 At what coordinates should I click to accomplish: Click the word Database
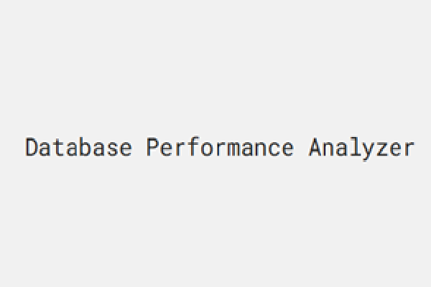tap(79, 147)
